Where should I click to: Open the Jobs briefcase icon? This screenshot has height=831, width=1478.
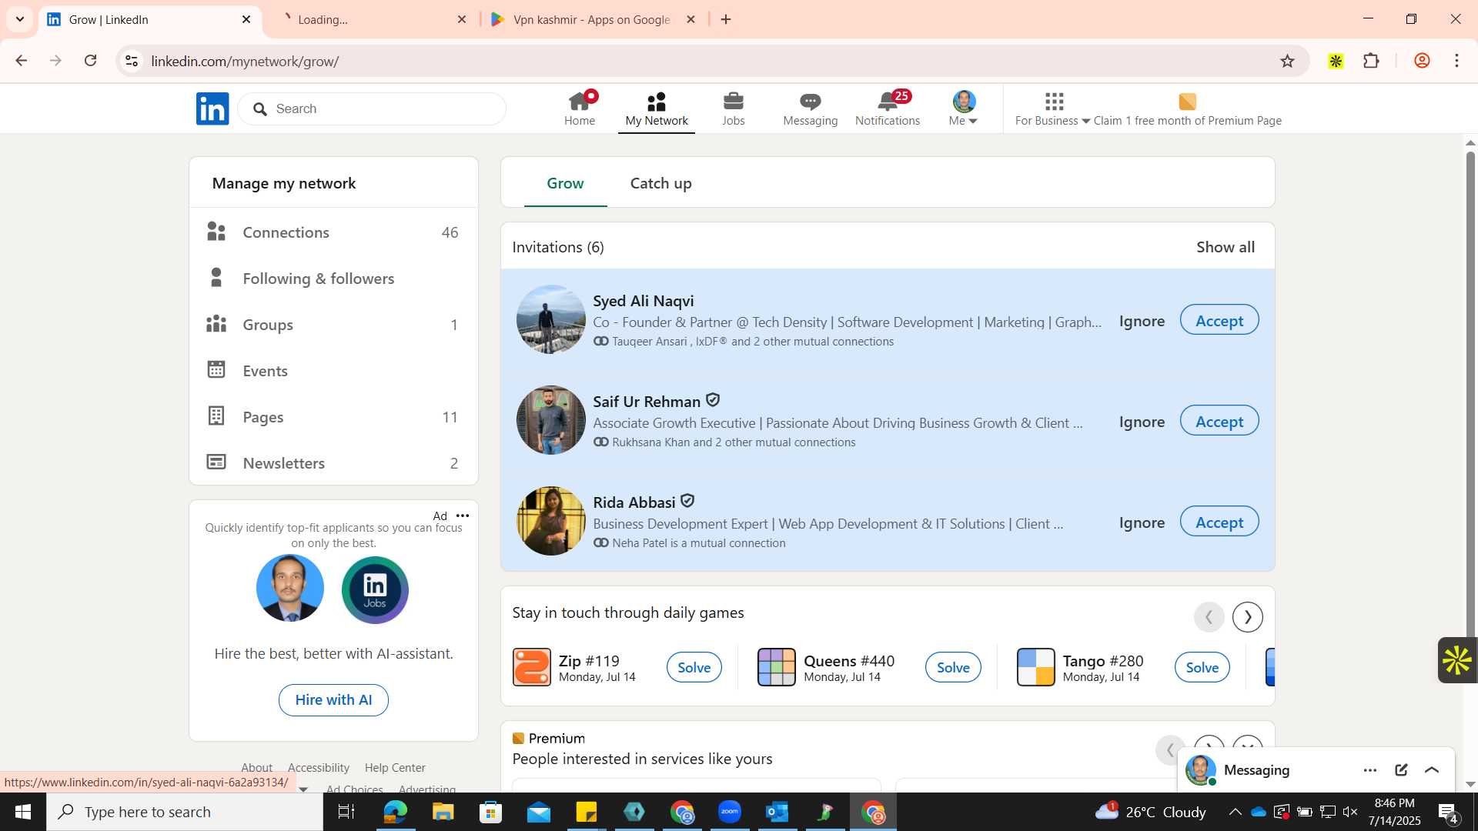[x=734, y=108]
